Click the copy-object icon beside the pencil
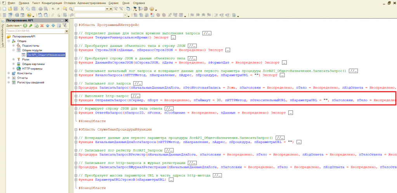397x193 pixels. (x=36, y=26)
